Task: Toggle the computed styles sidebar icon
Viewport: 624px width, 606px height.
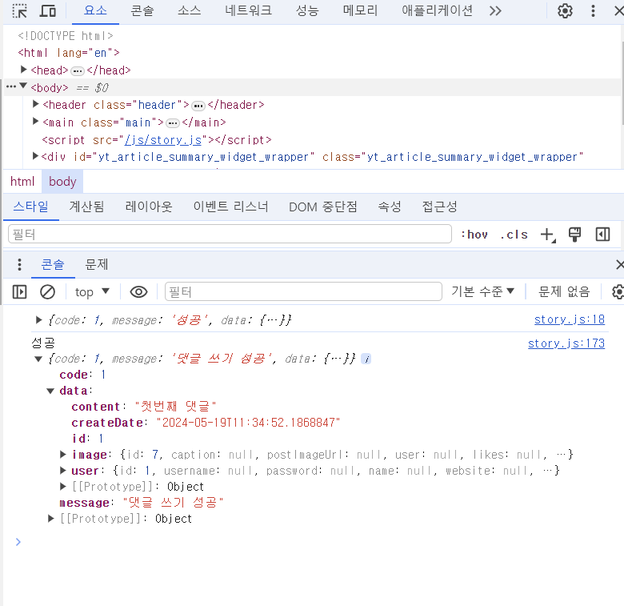Action: (602, 235)
